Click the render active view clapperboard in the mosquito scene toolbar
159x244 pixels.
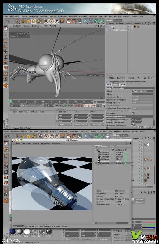pos(68,21)
